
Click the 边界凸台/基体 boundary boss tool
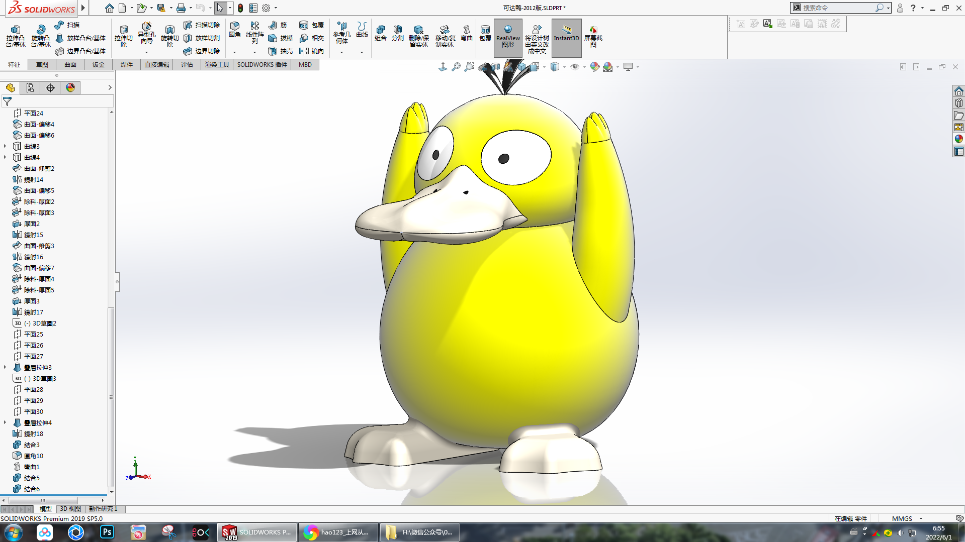point(80,51)
